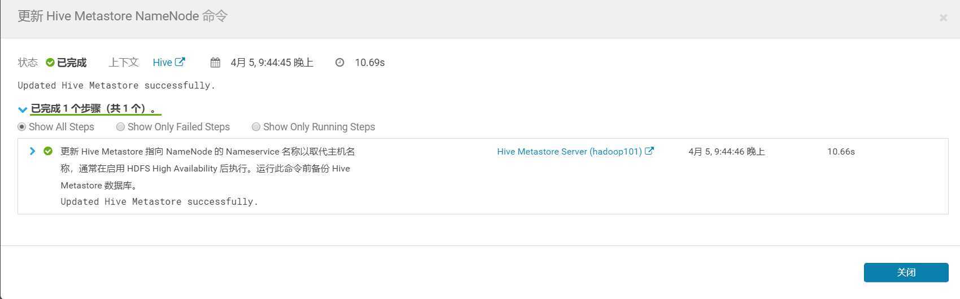Toggle the 已完成 1 个步骤 header
This screenshot has width=960, height=299.
tap(94, 109)
